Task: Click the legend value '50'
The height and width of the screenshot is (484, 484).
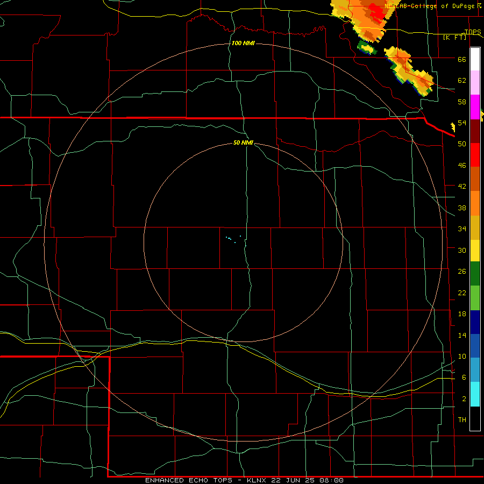Action: click(462, 144)
